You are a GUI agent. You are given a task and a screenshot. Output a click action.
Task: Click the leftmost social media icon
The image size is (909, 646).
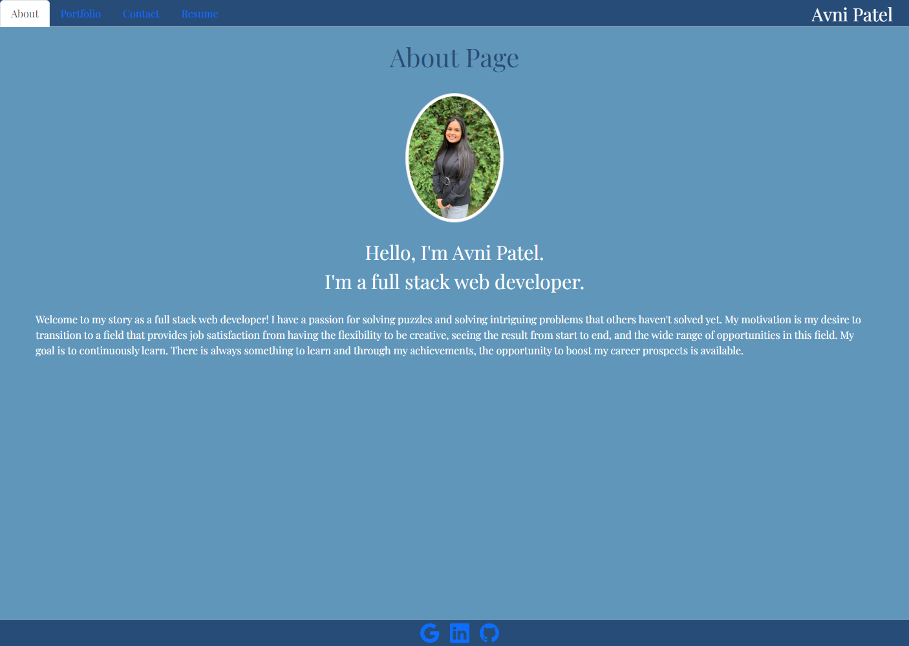[430, 632]
